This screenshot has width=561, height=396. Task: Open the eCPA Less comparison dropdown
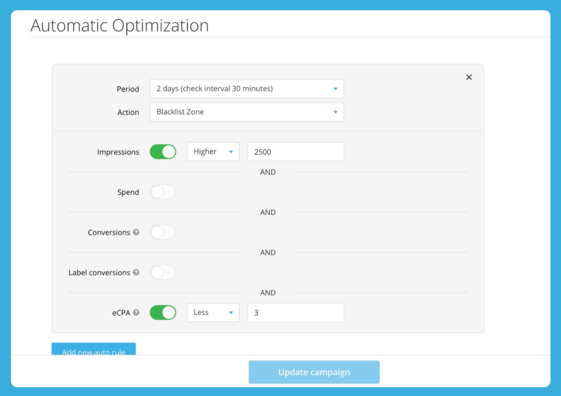(x=213, y=313)
